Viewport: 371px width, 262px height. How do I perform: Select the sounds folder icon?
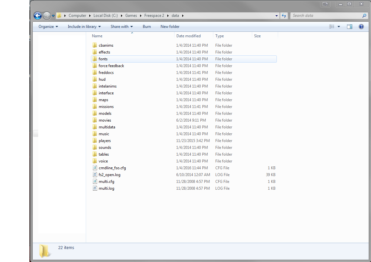[95, 147]
